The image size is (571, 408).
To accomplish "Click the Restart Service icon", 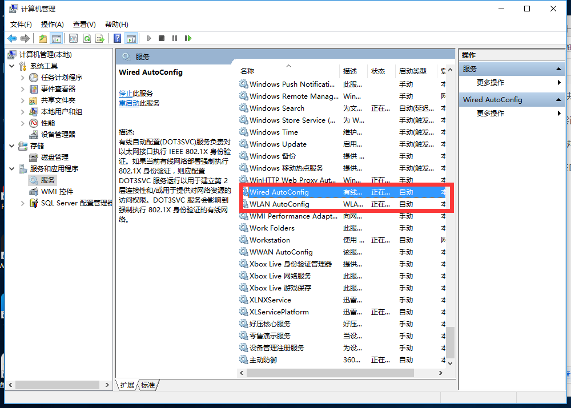I will (188, 38).
